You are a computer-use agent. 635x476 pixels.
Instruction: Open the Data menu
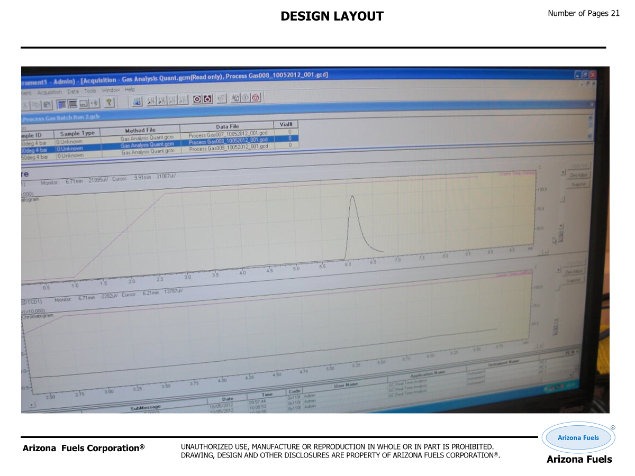click(x=73, y=91)
